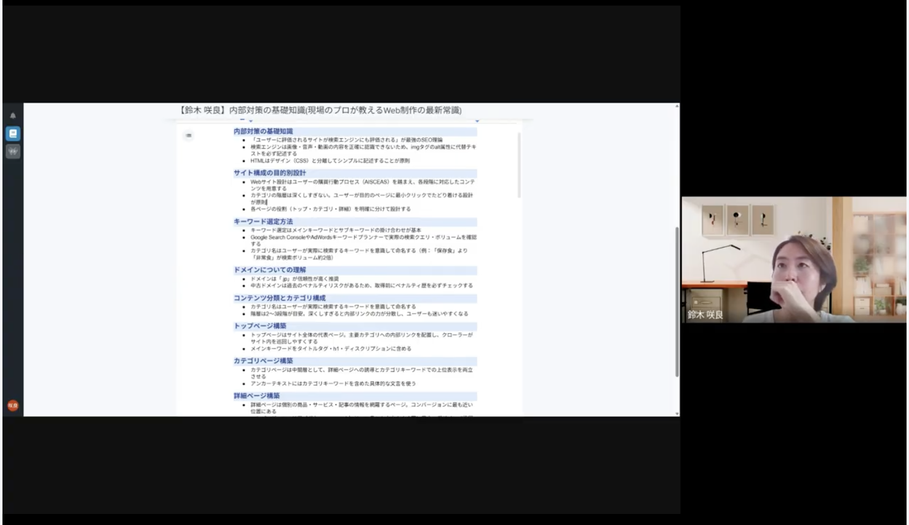Click the 鈴木 咲良 name label on the video

pos(705,315)
